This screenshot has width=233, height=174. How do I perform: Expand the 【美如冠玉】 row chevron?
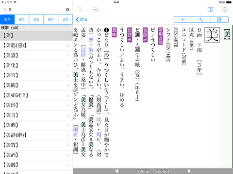pyautogui.click(x=68, y=96)
